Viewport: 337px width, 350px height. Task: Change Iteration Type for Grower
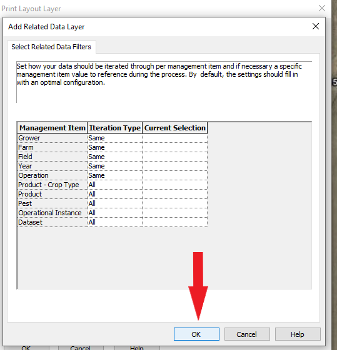[x=114, y=138]
